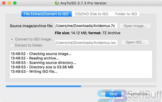Switch to the Folder to ISO tab

[126, 14]
